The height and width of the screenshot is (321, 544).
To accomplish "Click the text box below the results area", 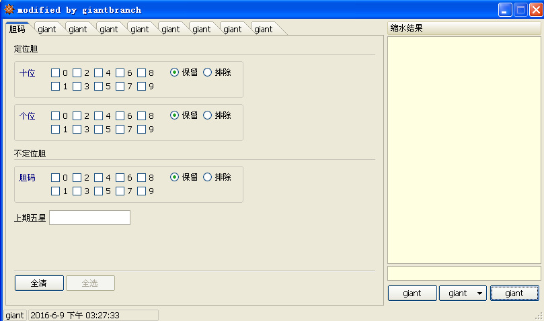I will [464, 273].
